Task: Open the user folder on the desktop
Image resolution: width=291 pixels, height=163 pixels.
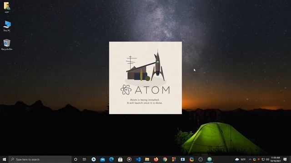Action: (7, 7)
